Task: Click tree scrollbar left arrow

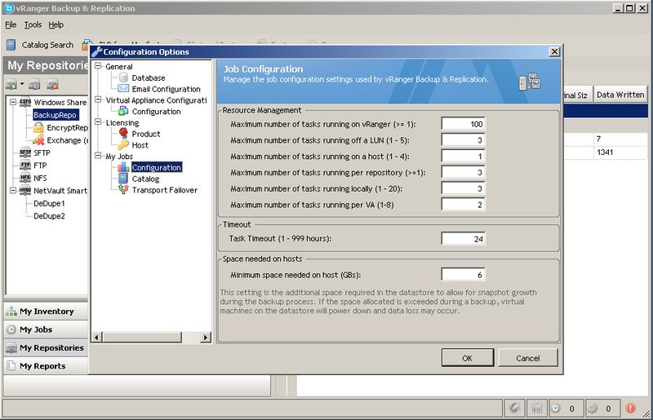Action: tap(96, 337)
